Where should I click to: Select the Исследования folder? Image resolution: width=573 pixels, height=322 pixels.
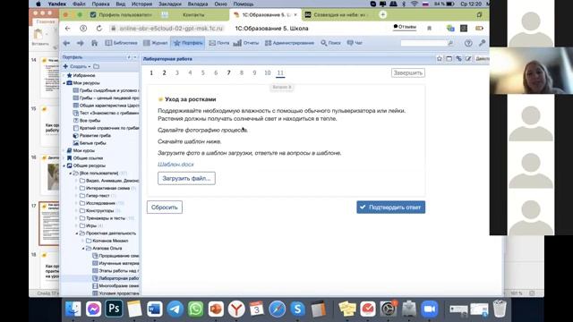(100, 203)
